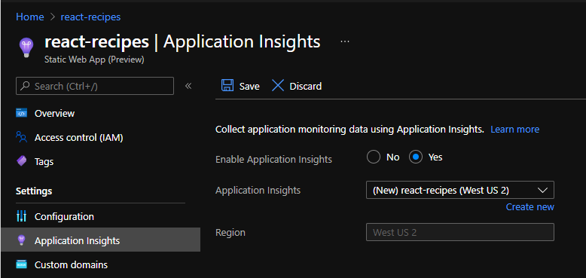Click the sidebar Application Insights bulb icon
Screen dimensions: 586x278
tap(22, 240)
